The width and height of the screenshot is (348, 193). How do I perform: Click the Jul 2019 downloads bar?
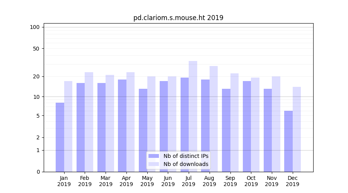tap(193, 116)
